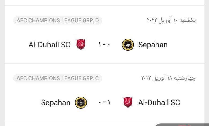209x126 pixels.
Task: Click the 10 April 2022 match date
Action: (171, 20)
